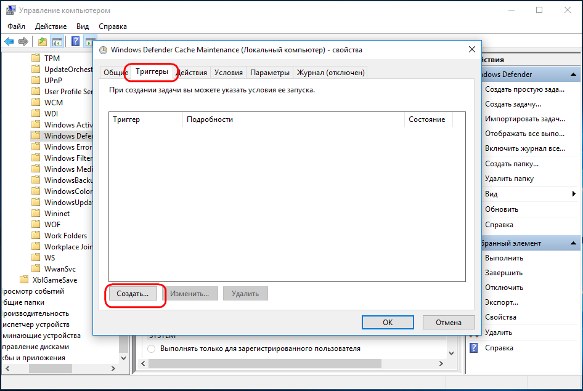This screenshot has height=391, width=583.
Task: Click the Forward arrow in the toolbar
Action: (x=23, y=42)
